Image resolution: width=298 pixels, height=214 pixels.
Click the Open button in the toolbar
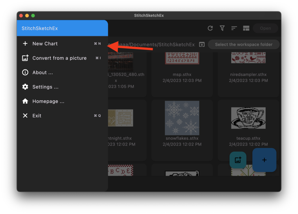(x=265, y=28)
